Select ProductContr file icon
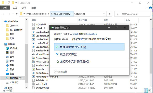Image resolution: width=153 pixels, height=93 pixels. [x=33, y=65]
